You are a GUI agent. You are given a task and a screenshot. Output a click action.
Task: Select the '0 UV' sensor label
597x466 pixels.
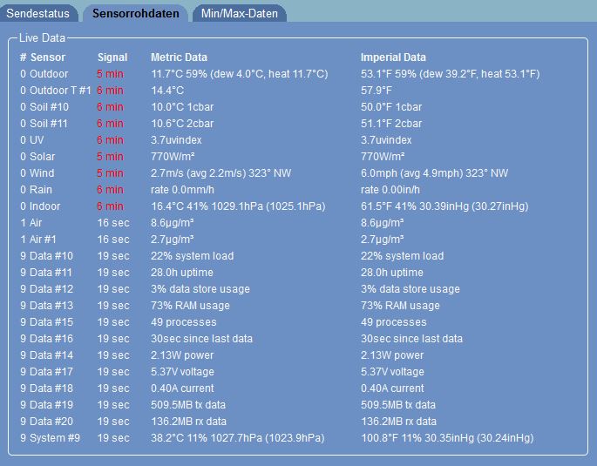click(32, 140)
